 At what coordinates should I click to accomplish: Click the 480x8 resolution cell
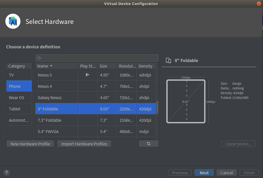point(127,131)
